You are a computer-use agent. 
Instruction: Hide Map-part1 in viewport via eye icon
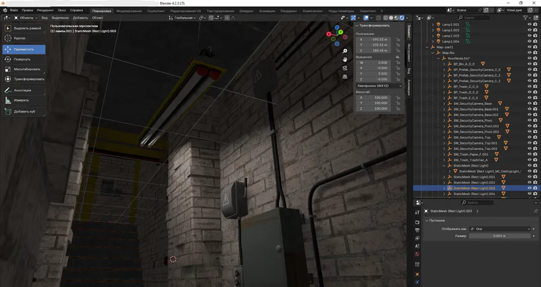529,47
